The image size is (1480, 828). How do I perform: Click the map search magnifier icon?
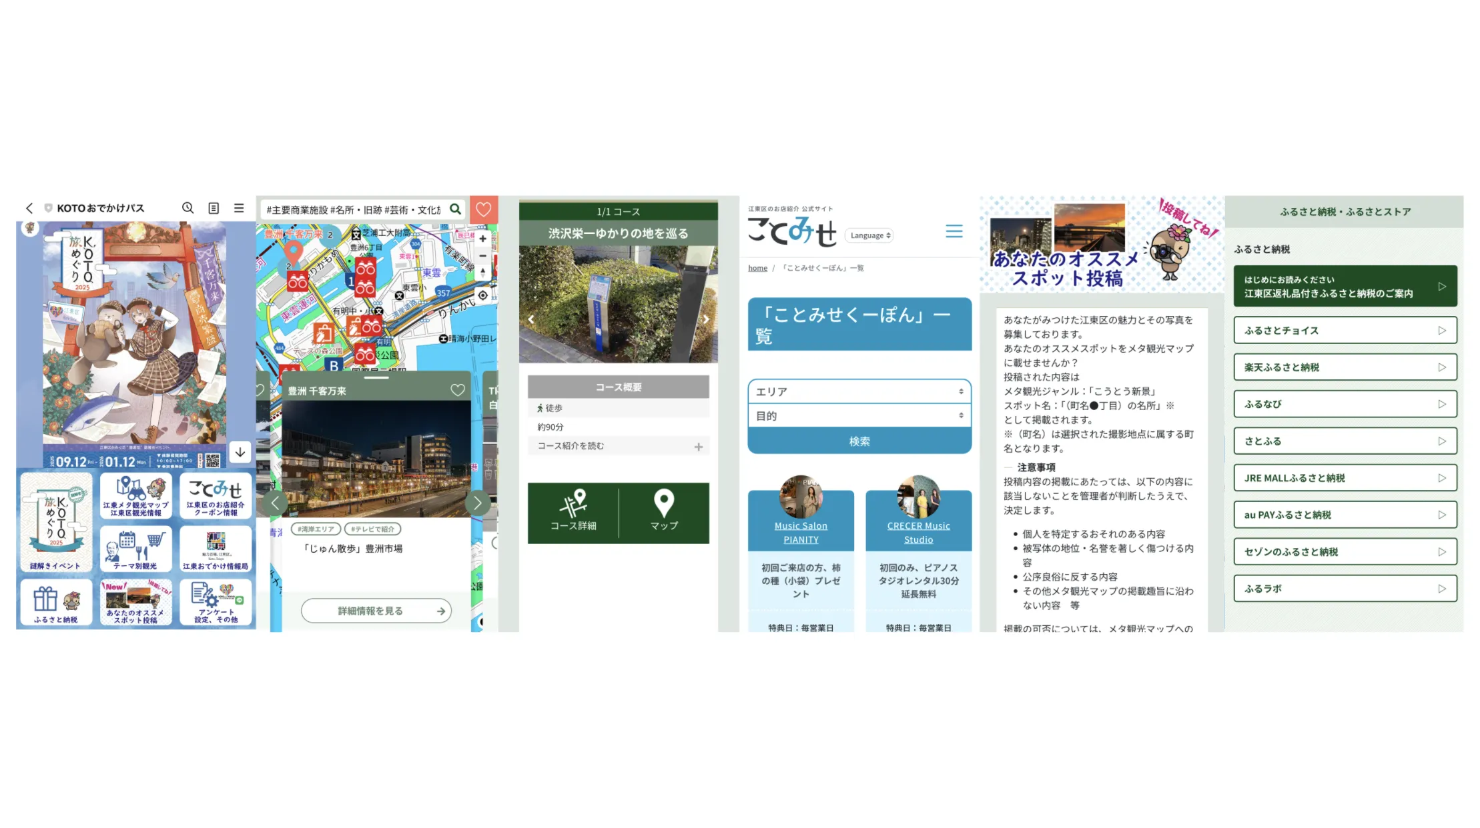pos(456,209)
